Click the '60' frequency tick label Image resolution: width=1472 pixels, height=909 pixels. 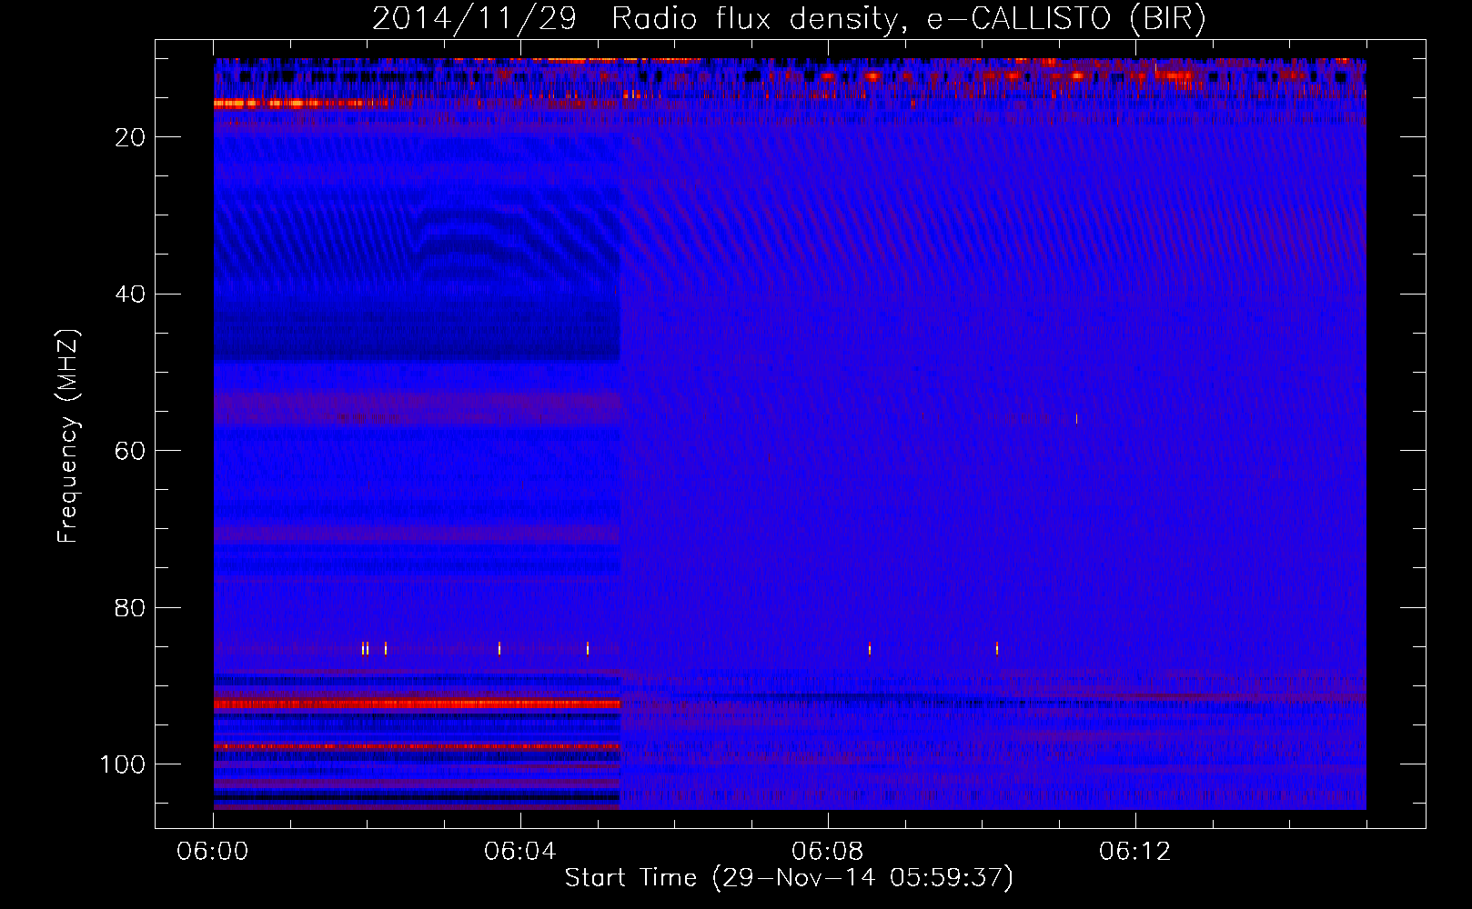(131, 451)
